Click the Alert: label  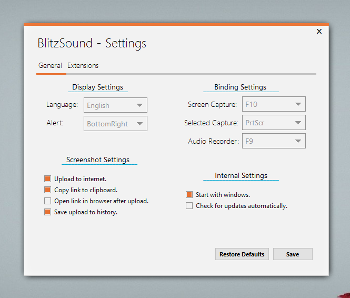pyautogui.click(x=55, y=123)
